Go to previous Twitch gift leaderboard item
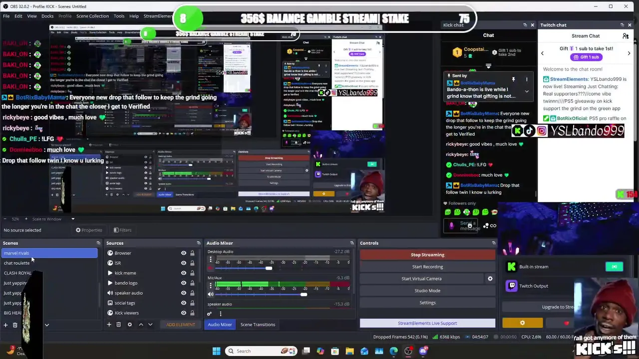This screenshot has height=359, width=639. [542, 53]
